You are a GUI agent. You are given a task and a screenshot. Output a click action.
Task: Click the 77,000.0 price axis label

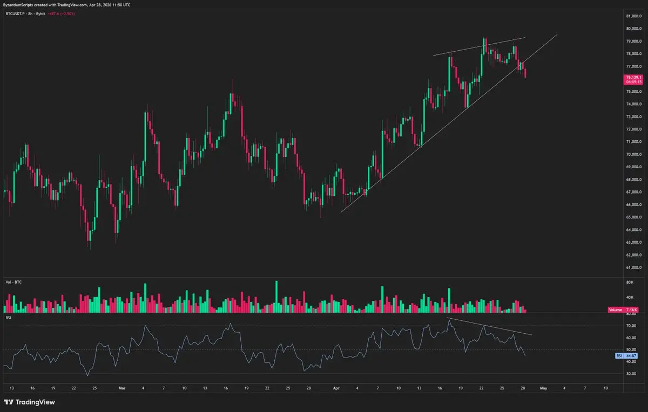633,67
